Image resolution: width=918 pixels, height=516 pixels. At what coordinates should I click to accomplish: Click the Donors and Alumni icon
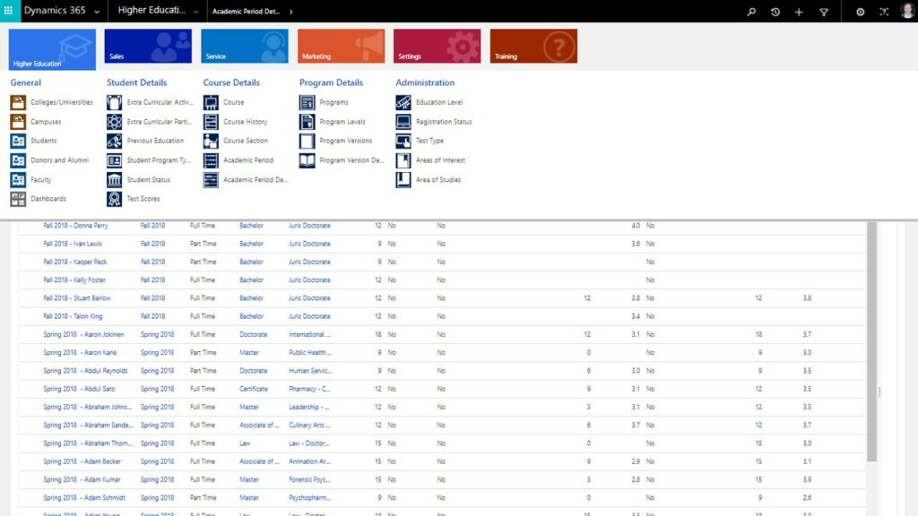pos(18,160)
